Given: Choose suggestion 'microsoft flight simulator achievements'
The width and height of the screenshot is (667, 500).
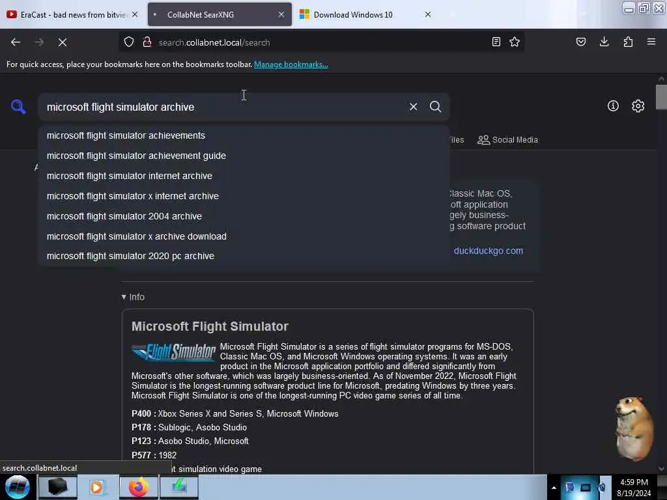Looking at the screenshot, I should 244,135.
